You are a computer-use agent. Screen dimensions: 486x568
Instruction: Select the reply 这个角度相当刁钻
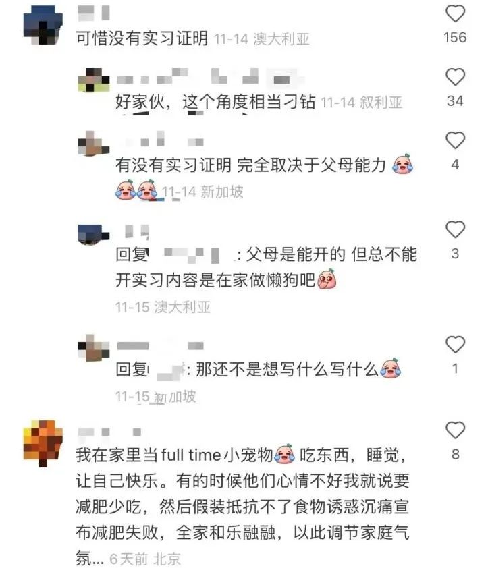[248, 102]
